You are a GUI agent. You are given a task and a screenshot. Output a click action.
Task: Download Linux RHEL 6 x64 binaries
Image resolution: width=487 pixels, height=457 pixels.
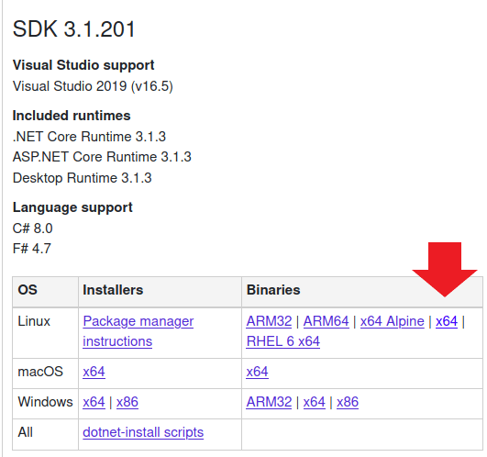[283, 341]
